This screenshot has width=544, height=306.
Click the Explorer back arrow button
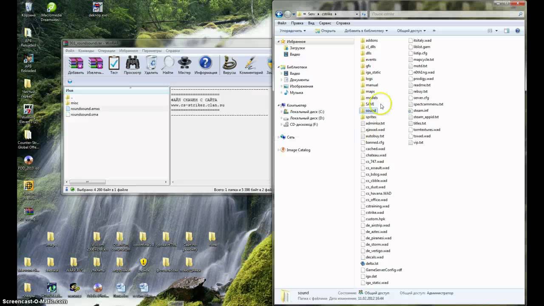(x=279, y=14)
